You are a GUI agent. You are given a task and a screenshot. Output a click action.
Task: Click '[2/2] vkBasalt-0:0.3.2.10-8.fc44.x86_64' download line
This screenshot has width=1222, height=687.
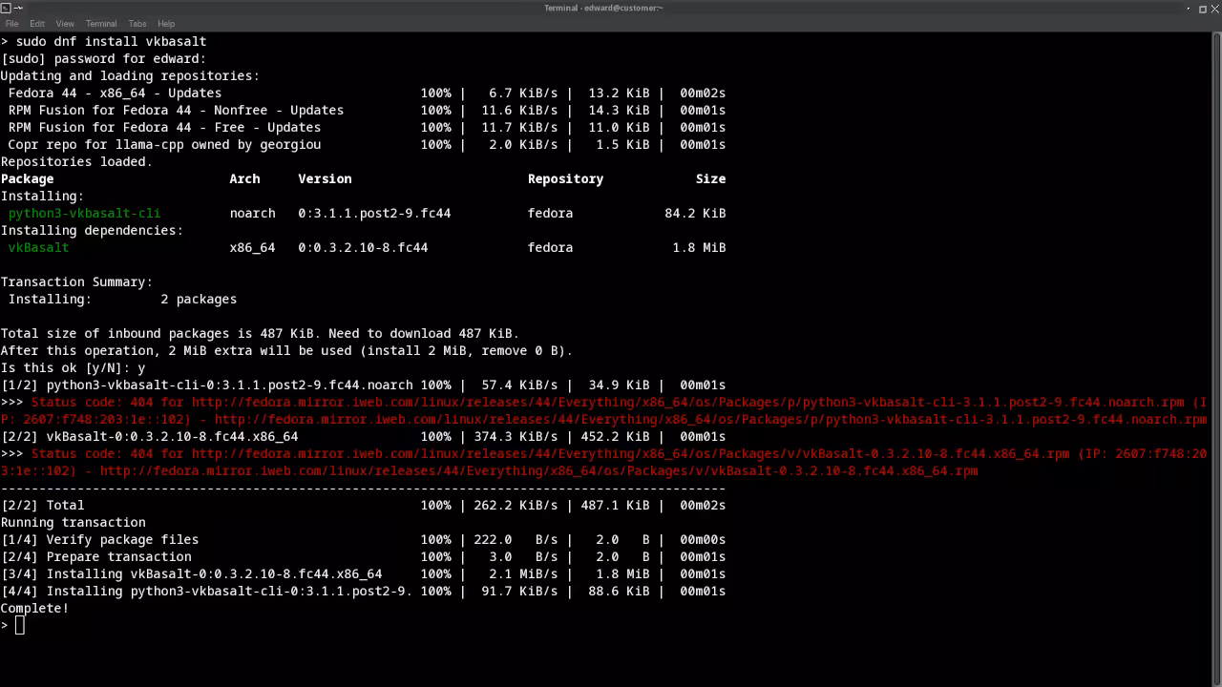363,436
